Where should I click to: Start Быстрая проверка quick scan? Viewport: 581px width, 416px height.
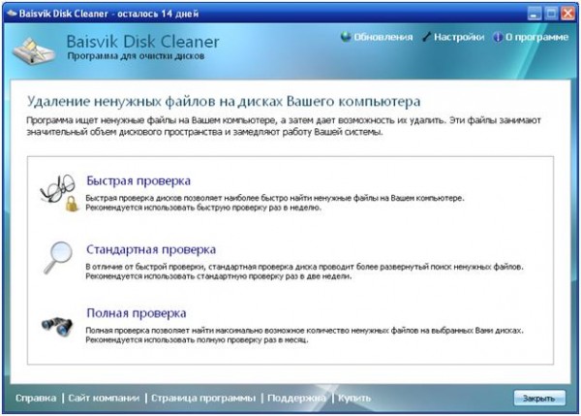[138, 180]
